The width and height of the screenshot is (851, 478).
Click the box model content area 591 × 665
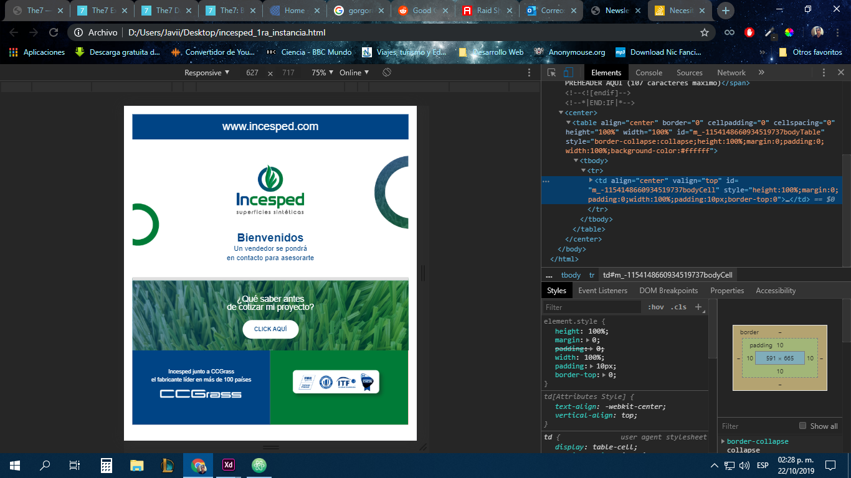point(779,358)
